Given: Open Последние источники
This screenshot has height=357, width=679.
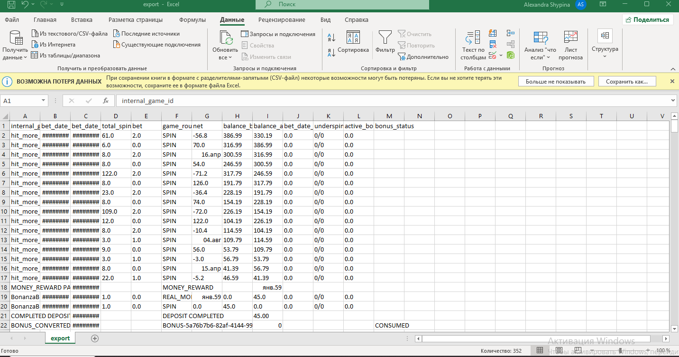Looking at the screenshot, I should [146, 34].
